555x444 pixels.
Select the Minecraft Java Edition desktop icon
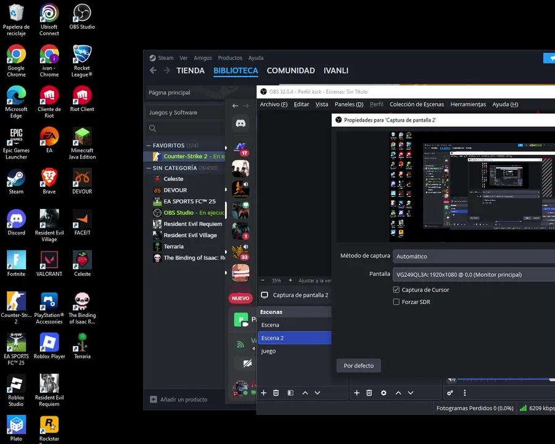pyautogui.click(x=82, y=144)
